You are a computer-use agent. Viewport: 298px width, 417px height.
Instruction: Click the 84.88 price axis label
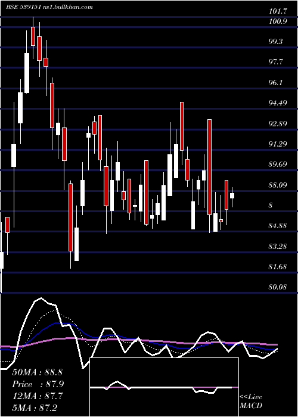(x=278, y=226)
